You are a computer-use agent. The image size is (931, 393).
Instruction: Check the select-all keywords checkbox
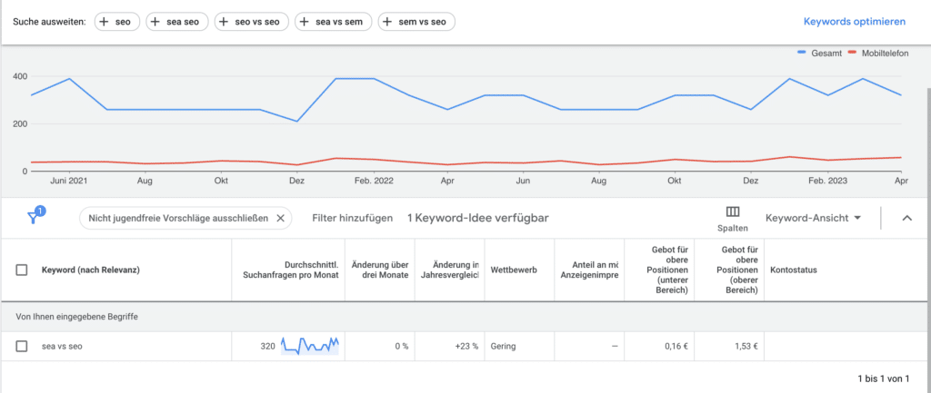(x=22, y=270)
